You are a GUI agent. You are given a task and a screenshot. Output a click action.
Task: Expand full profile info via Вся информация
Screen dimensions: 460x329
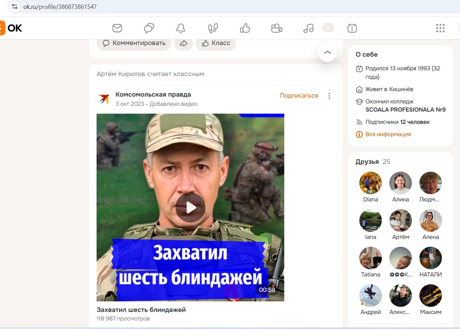pos(388,134)
